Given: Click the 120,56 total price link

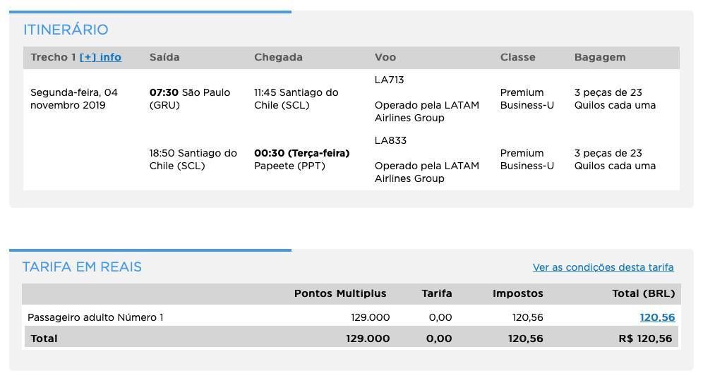Looking at the screenshot, I should click(x=657, y=317).
